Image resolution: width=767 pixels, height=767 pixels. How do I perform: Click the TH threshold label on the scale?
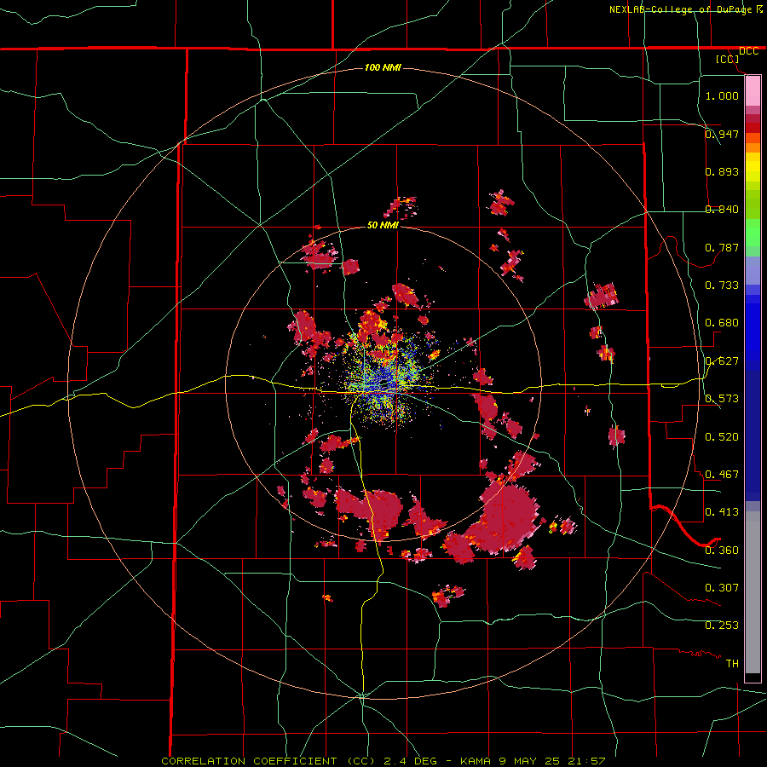(732, 663)
